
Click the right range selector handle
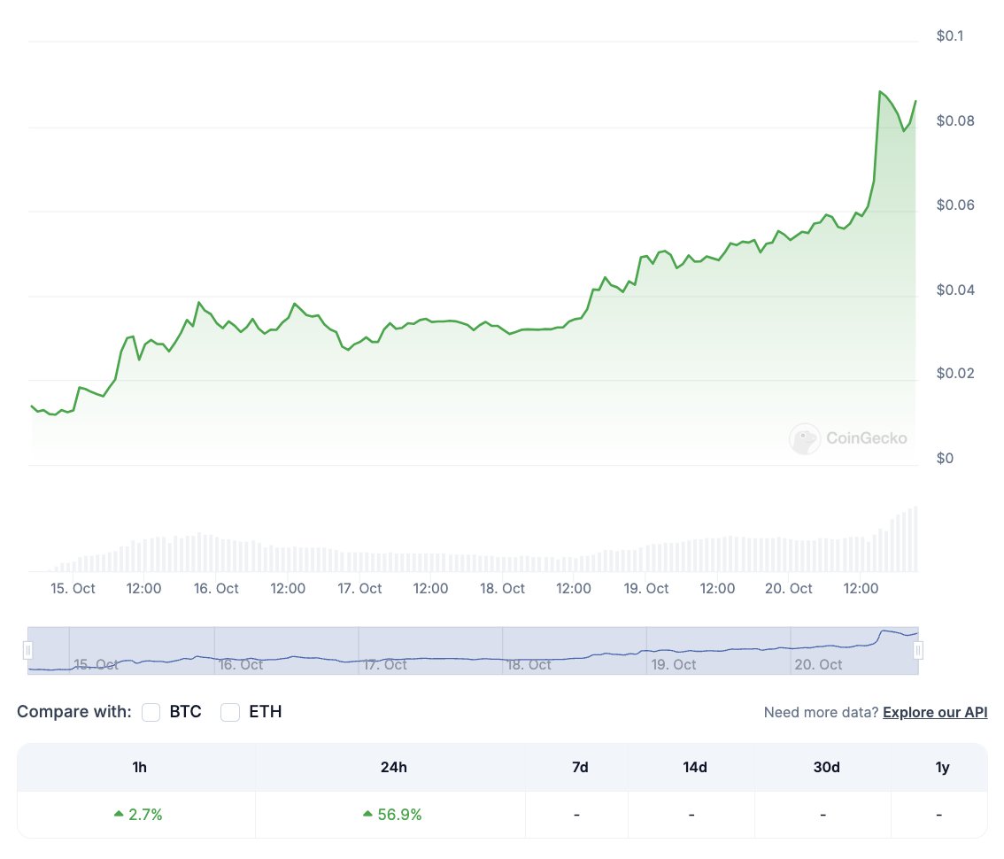[x=918, y=649]
